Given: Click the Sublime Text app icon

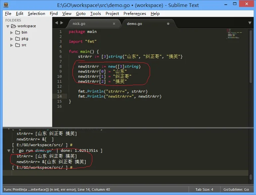Looking at the screenshot, I should tap(6, 5).
